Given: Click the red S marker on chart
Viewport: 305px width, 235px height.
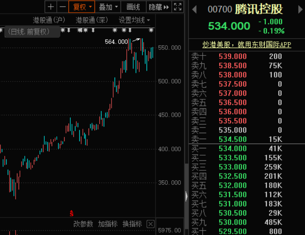Looking at the screenshot, I should (72, 213).
